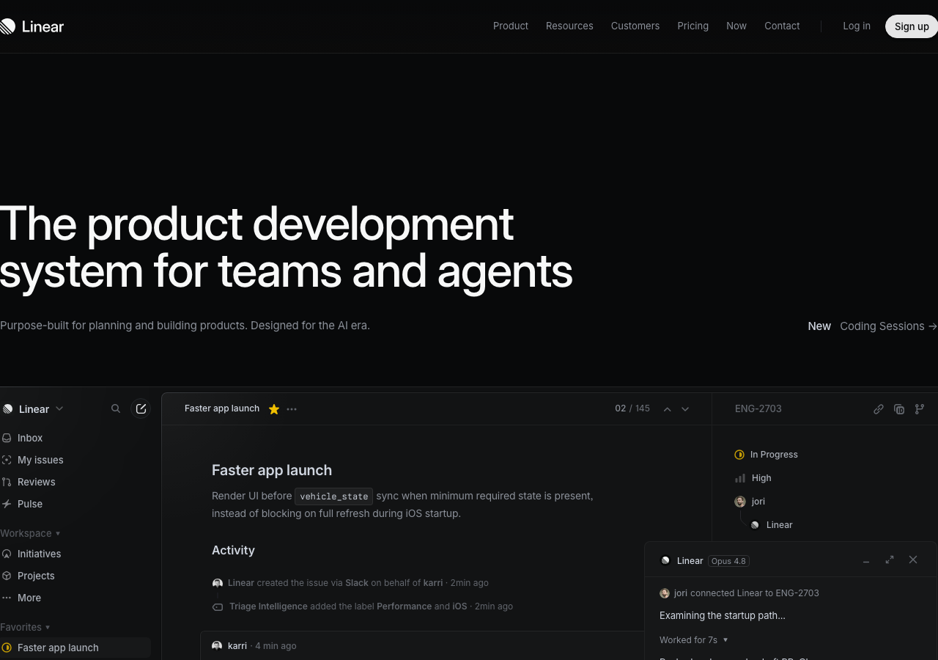This screenshot has height=660, width=938.
Task: Open the search icon in sidebar
Action: tap(116, 408)
